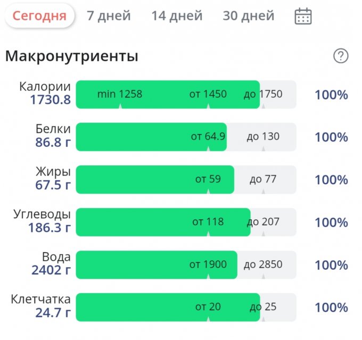This screenshot has width=362, height=340.
Task: Show the 30 дней period
Action: pos(249,16)
